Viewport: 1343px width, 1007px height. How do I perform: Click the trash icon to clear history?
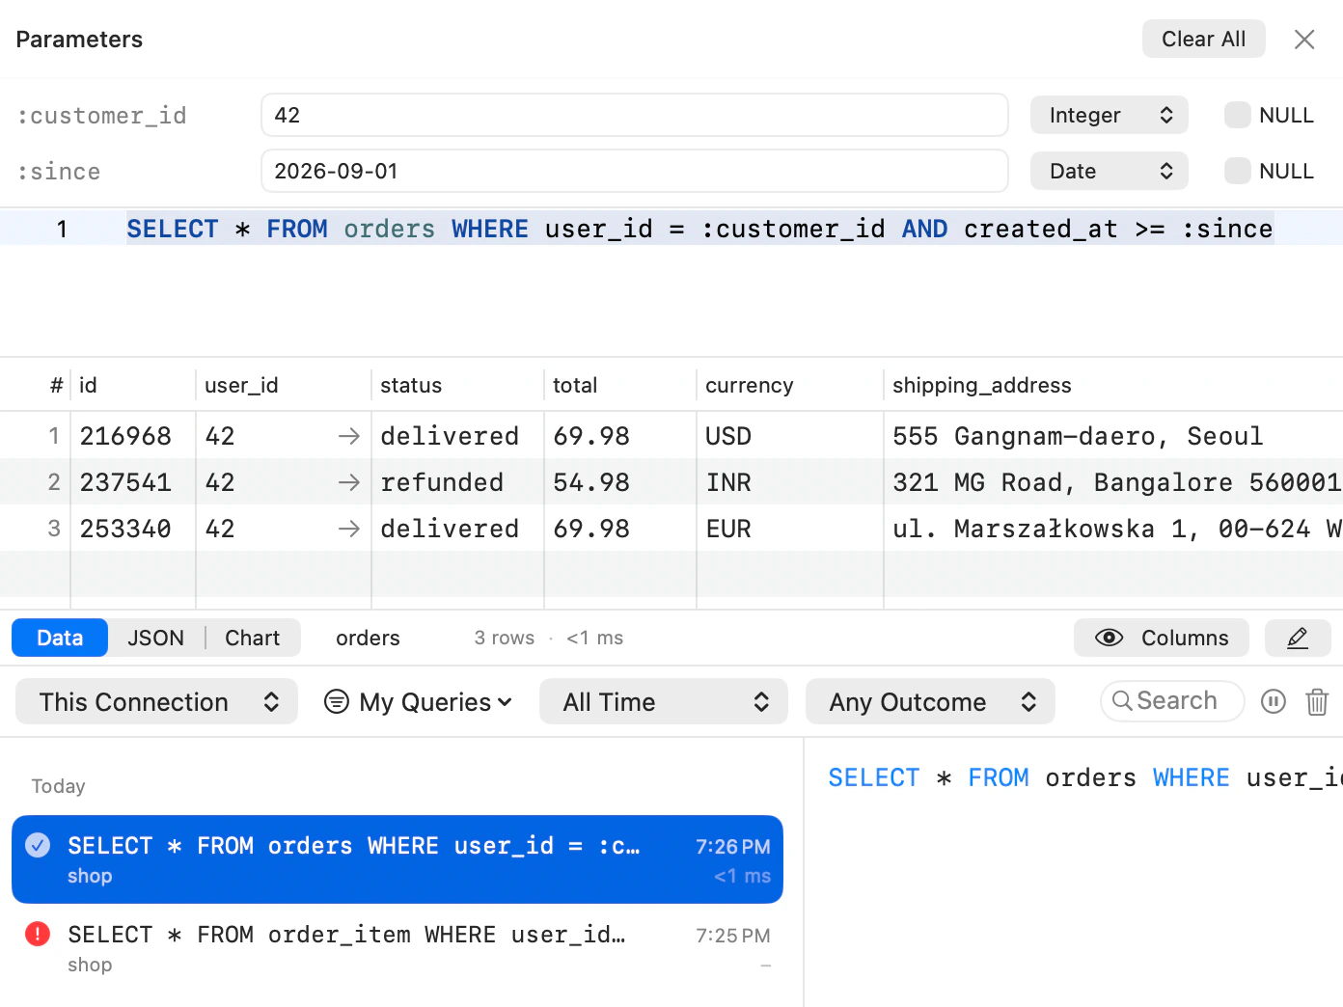pyautogui.click(x=1317, y=701)
